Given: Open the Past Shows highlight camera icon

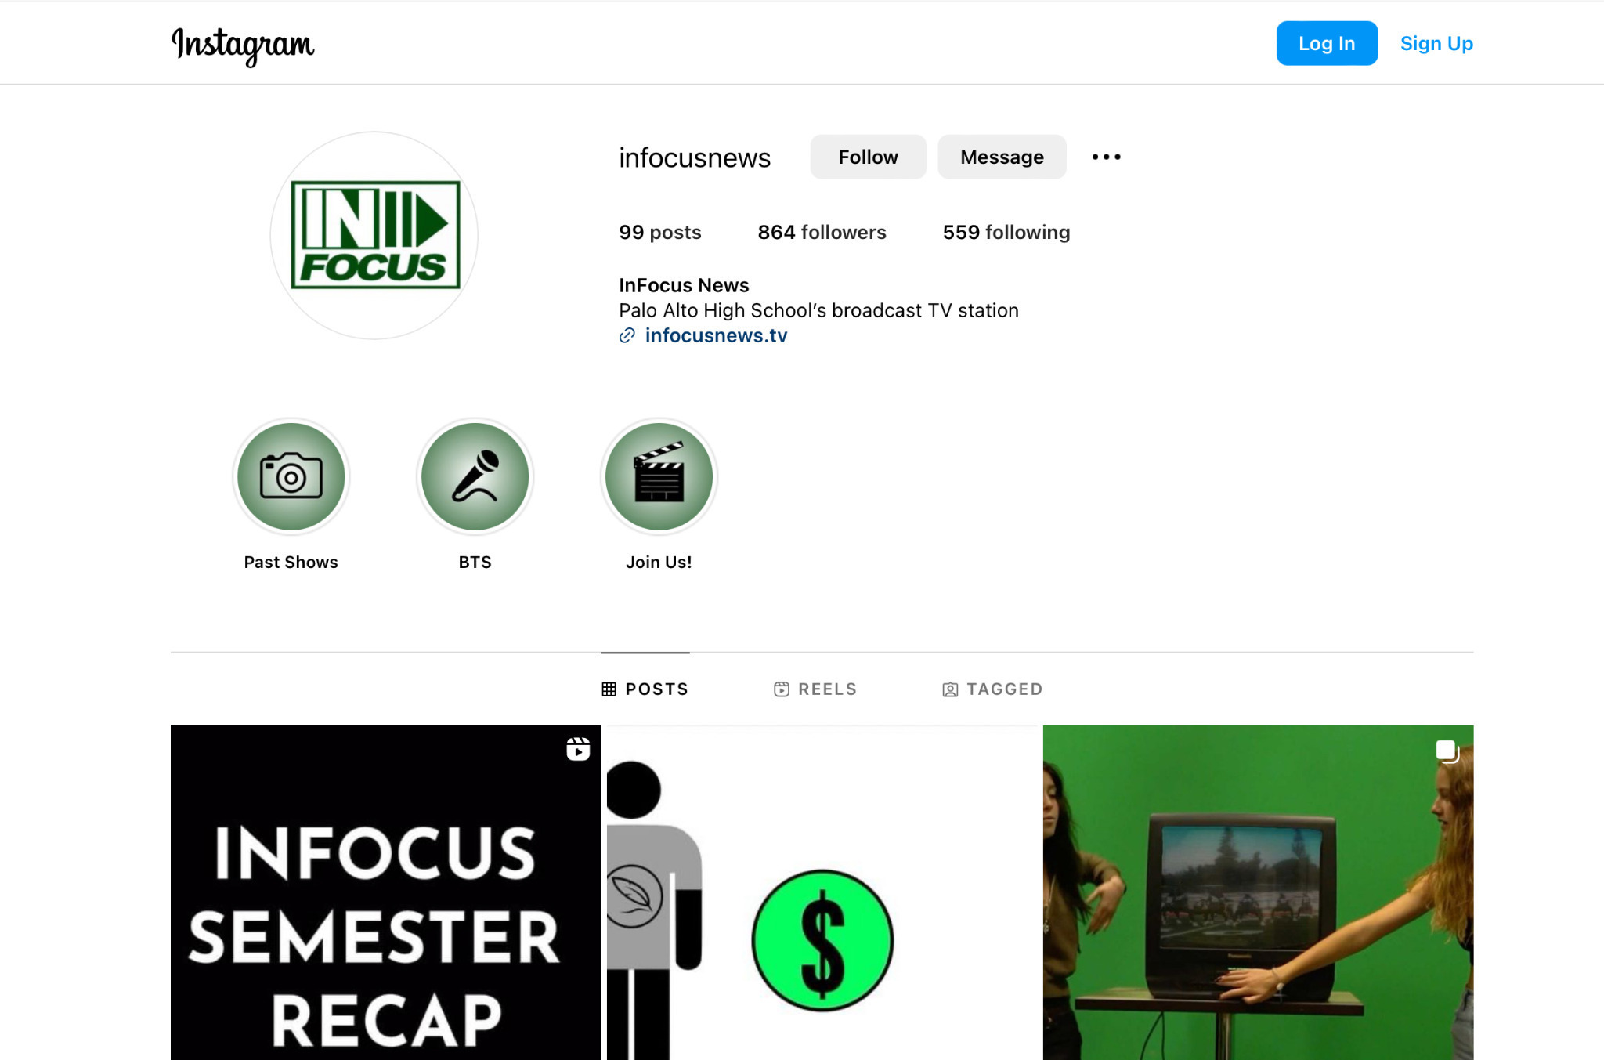Looking at the screenshot, I should click(x=291, y=476).
